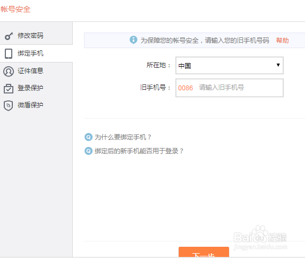Click the shield icon beside 微盾保护
The height and width of the screenshot is (258, 305).
[9, 106]
